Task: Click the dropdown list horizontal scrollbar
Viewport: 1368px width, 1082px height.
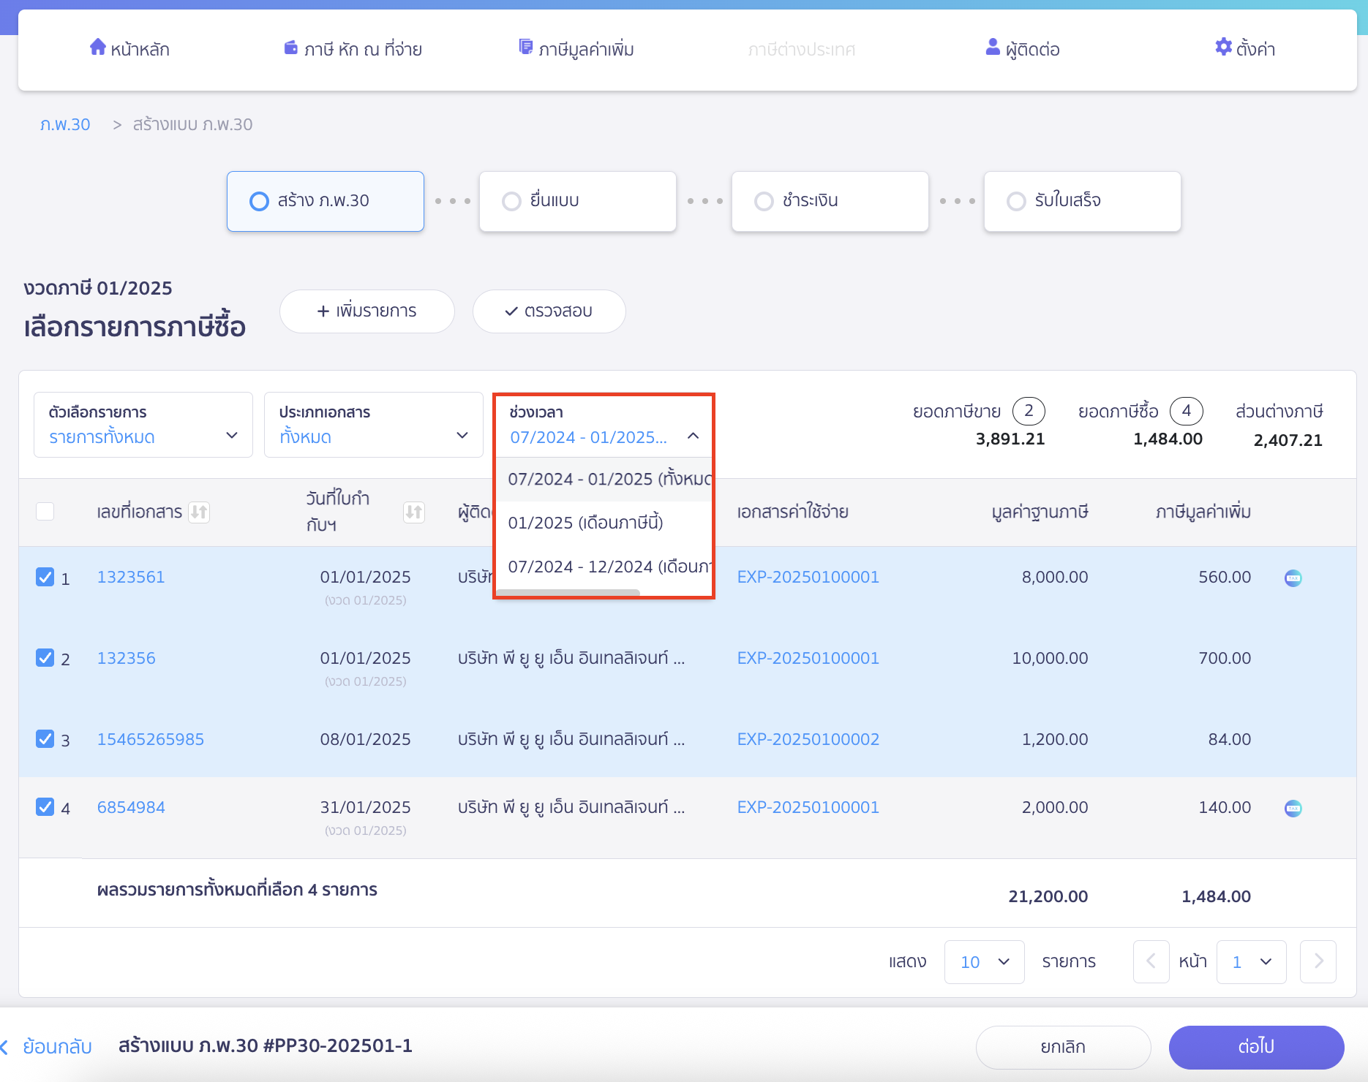Action: coord(568,593)
